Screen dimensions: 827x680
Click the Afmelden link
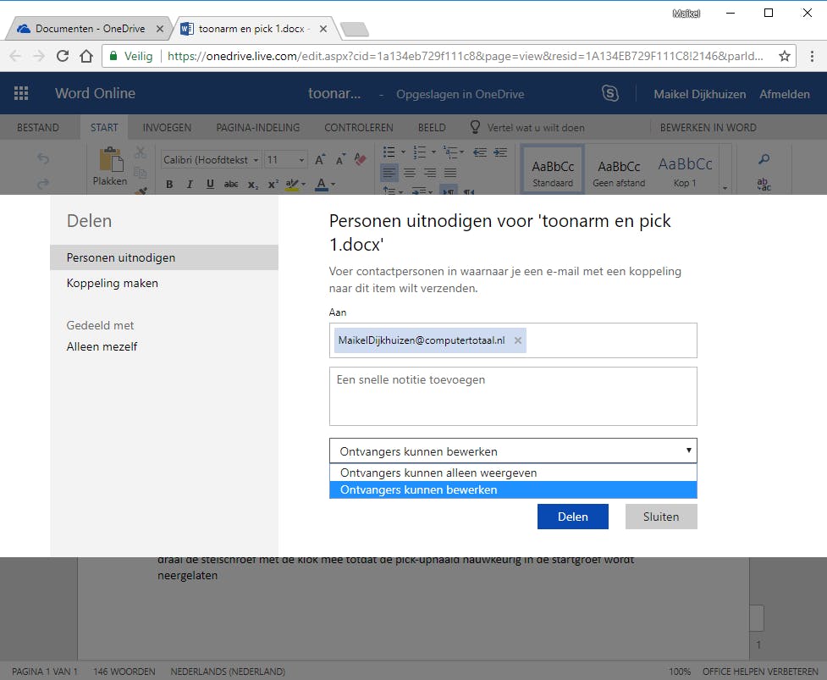click(x=785, y=94)
